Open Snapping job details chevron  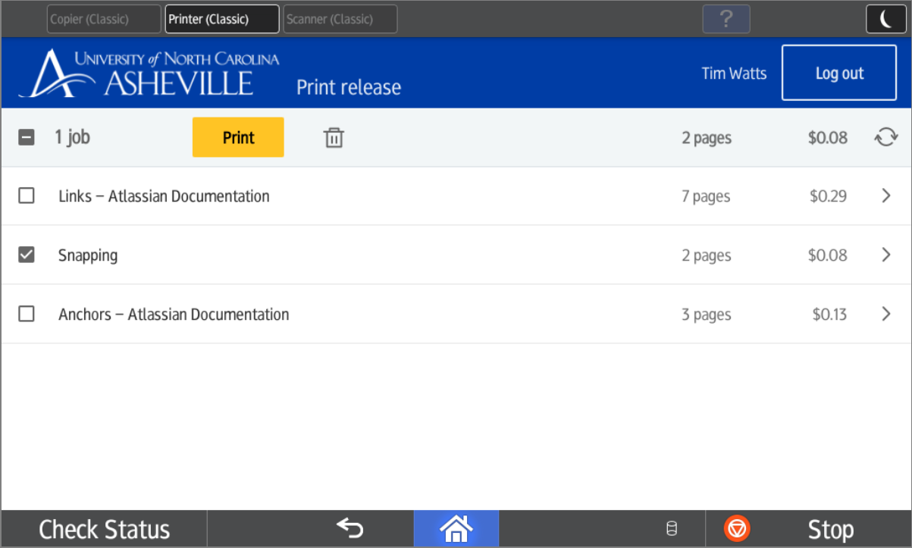coord(885,255)
